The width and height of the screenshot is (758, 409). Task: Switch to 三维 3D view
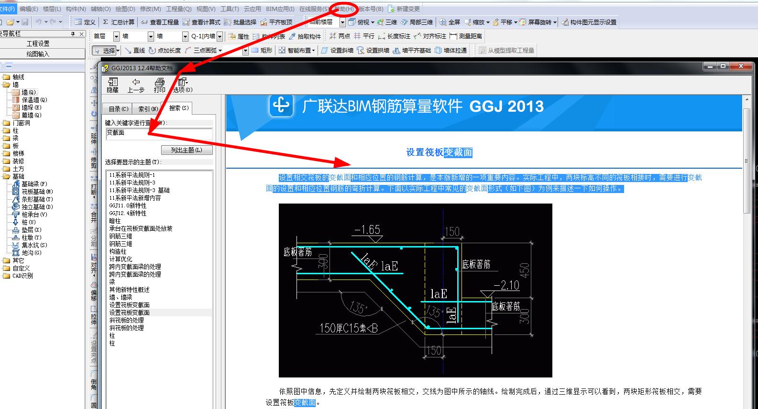click(387, 22)
